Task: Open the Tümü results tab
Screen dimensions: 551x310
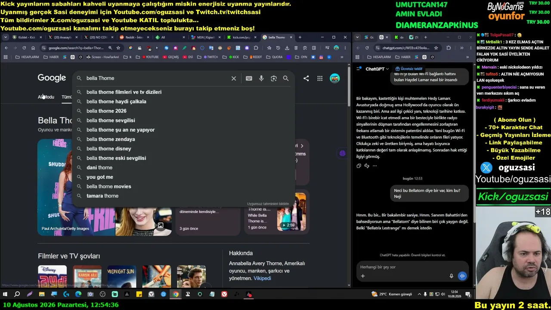Action: pyautogui.click(x=67, y=97)
